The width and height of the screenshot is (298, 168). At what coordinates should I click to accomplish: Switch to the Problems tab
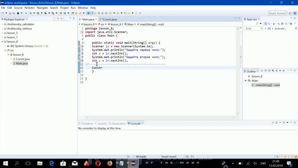pyautogui.click(x=86, y=124)
